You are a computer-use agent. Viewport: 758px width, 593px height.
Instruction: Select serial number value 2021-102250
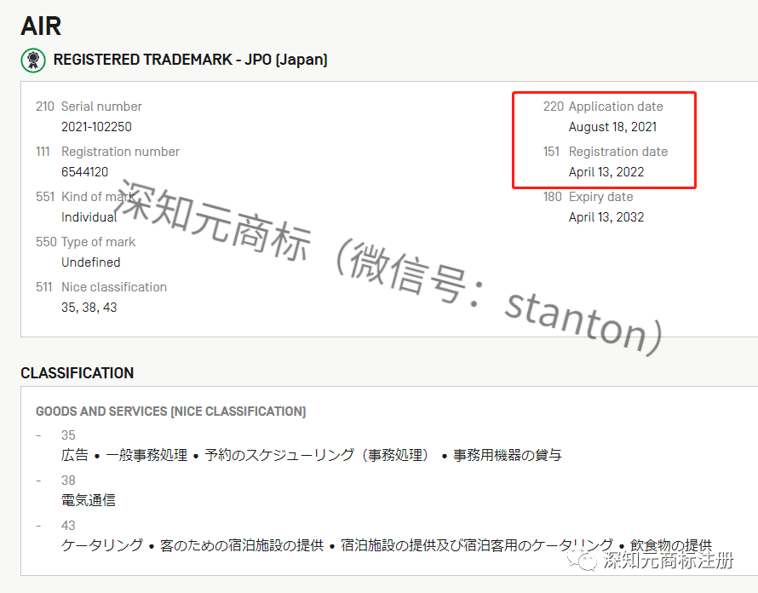coord(96,127)
